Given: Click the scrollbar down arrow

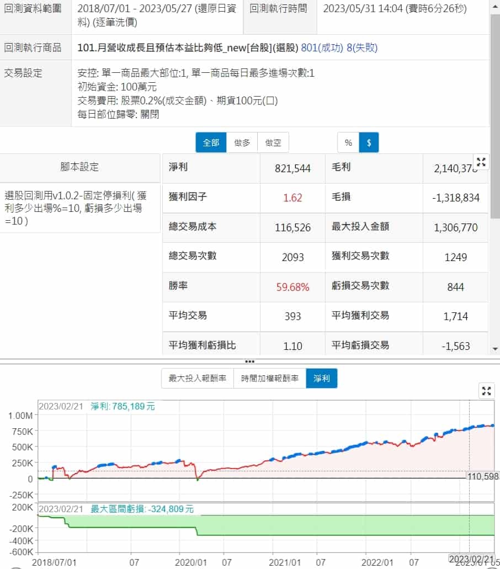Looking at the screenshot, I should pyautogui.click(x=494, y=349).
